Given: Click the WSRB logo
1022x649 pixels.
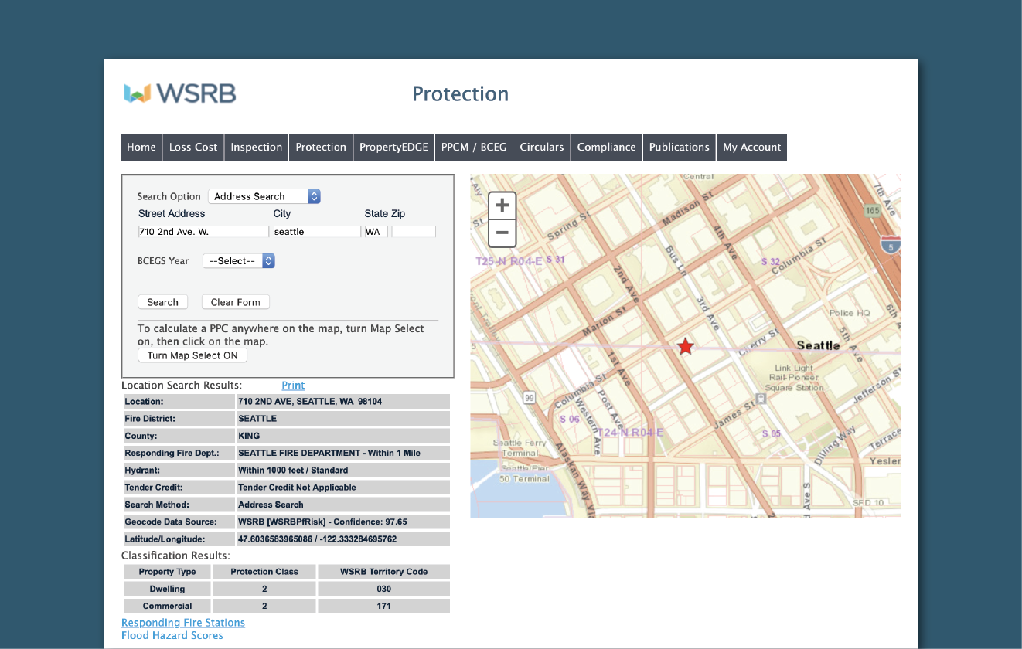Looking at the screenshot, I should (x=180, y=93).
